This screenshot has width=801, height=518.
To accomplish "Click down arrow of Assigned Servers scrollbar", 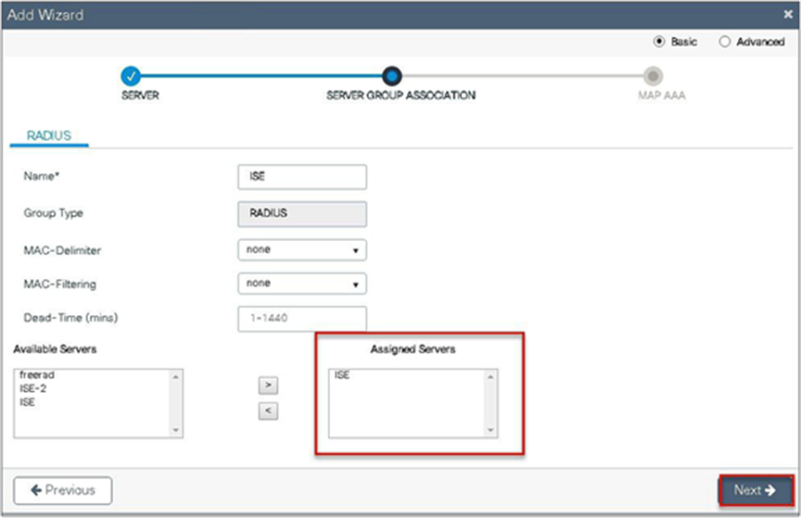I will 490,430.
